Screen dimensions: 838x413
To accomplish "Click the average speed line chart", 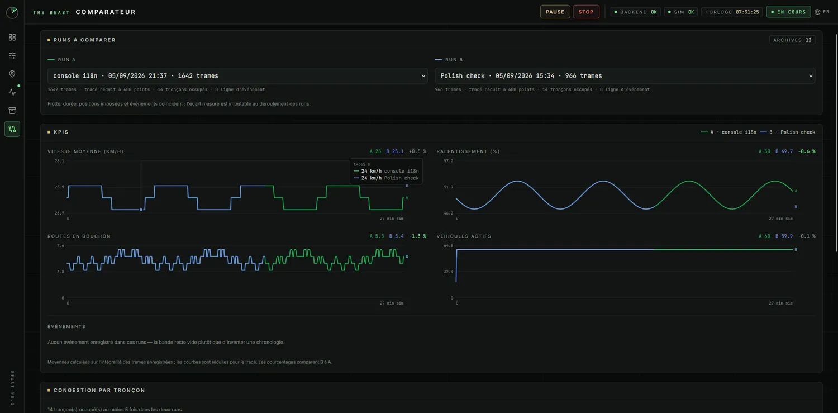I will click(235, 187).
